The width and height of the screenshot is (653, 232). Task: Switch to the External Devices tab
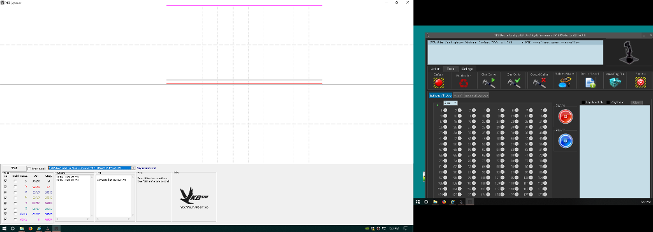click(x=476, y=96)
